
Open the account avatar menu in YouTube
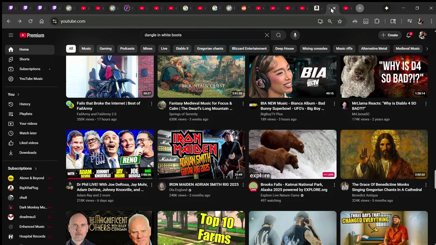coord(422,35)
